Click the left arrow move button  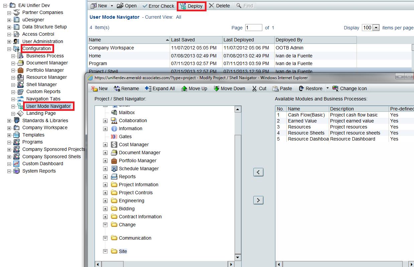258,172
